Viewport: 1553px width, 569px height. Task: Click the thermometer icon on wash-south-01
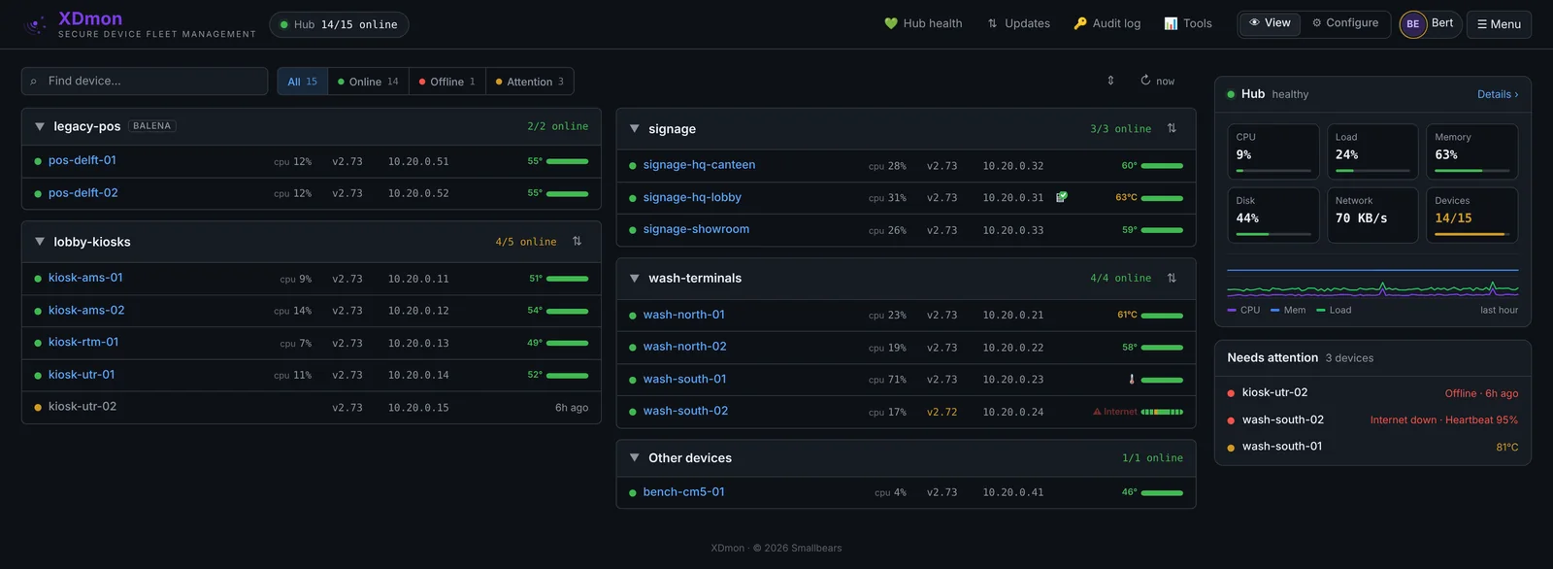coord(1132,380)
